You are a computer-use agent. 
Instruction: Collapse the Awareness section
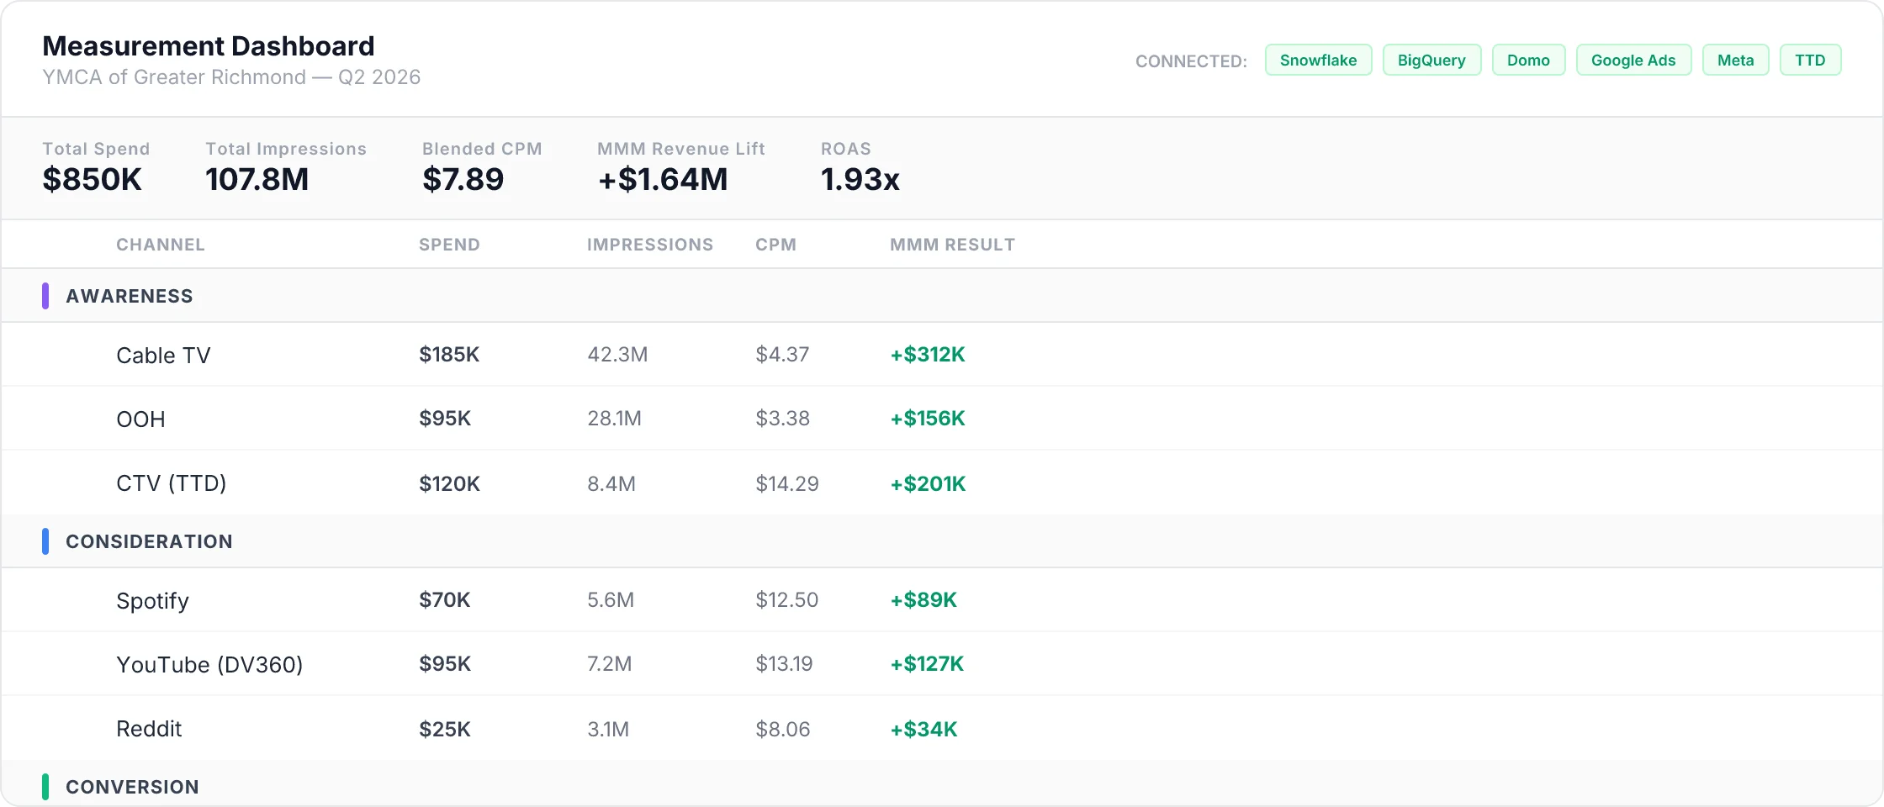coord(130,295)
